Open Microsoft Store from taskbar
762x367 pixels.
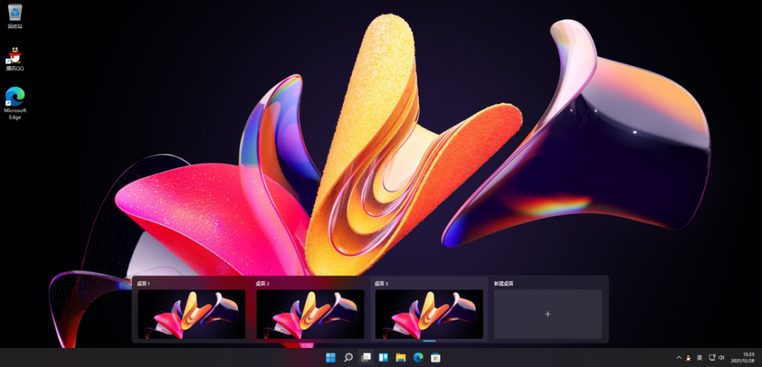(x=436, y=357)
